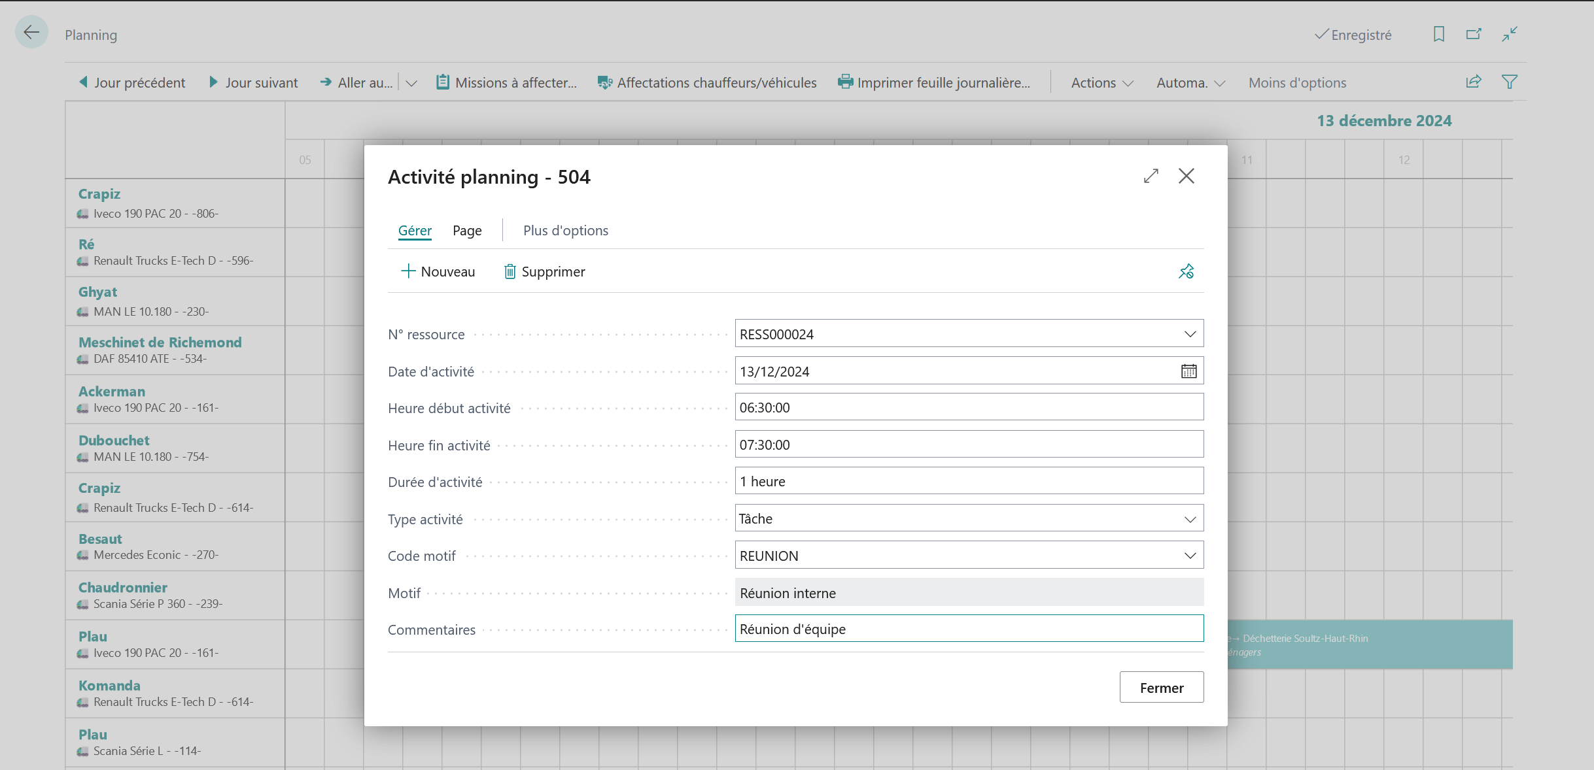The image size is (1594, 770).
Task: Go to Jour suivant
Action: click(253, 82)
